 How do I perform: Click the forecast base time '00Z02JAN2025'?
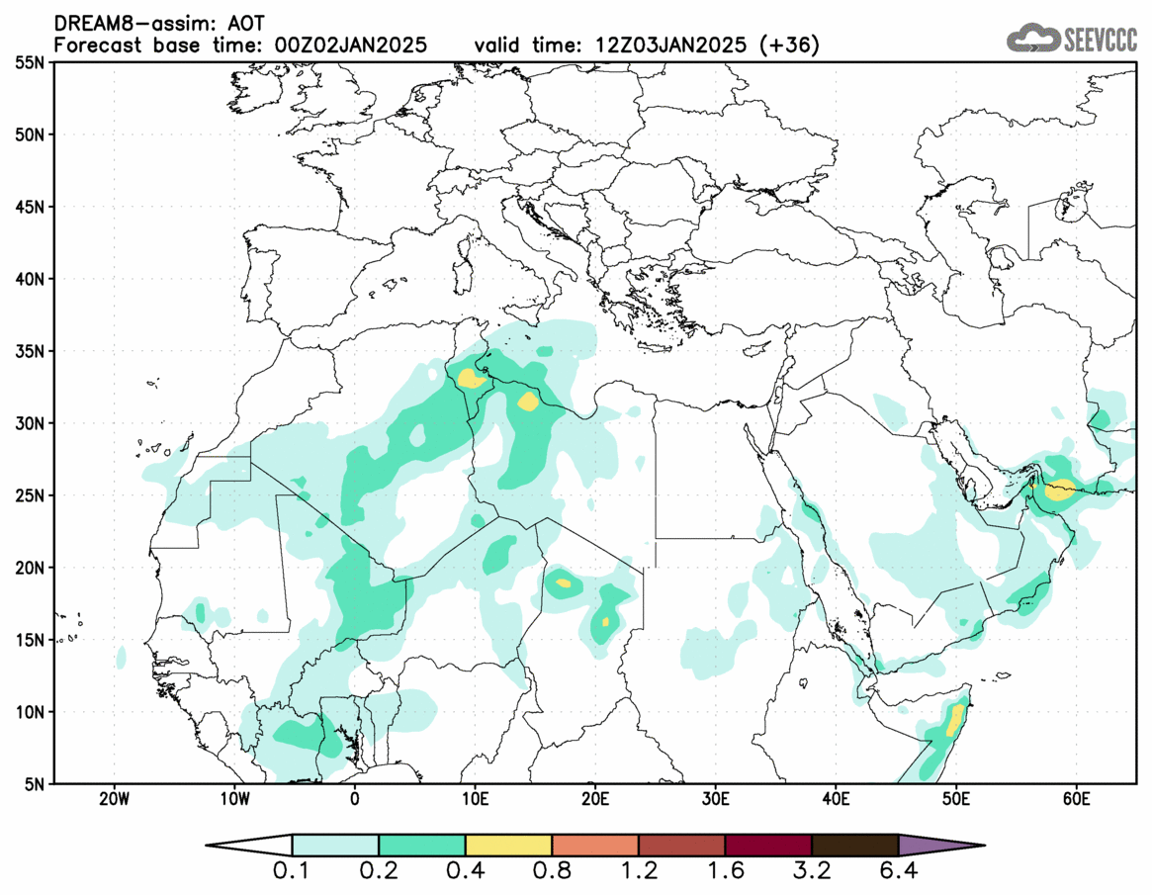(x=350, y=45)
